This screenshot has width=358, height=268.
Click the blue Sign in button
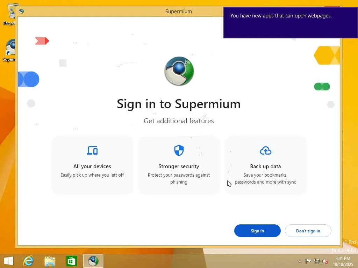(257, 231)
